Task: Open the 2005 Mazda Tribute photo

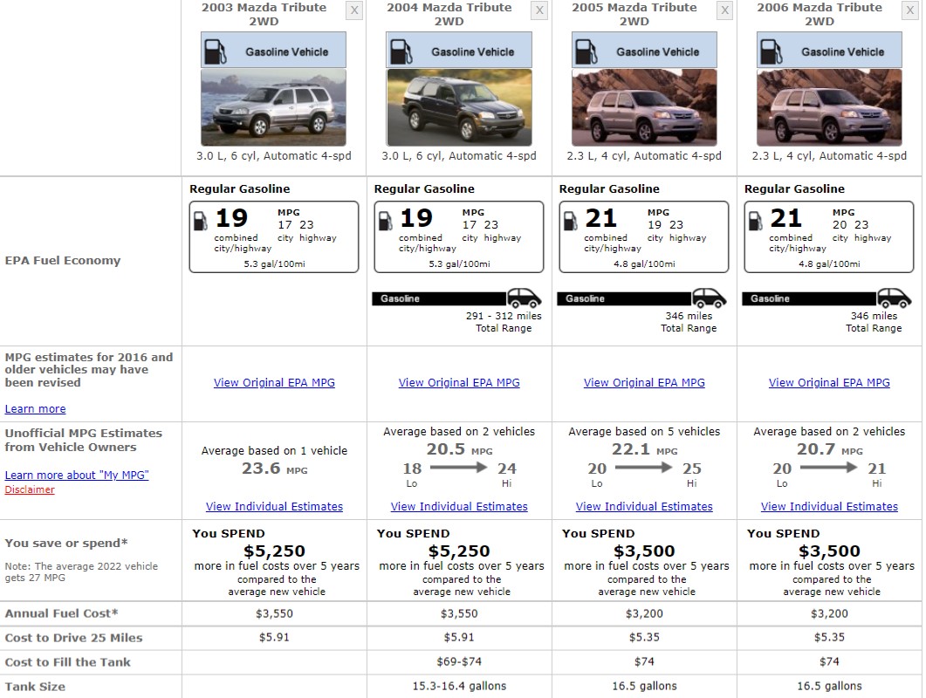Action: (x=644, y=107)
